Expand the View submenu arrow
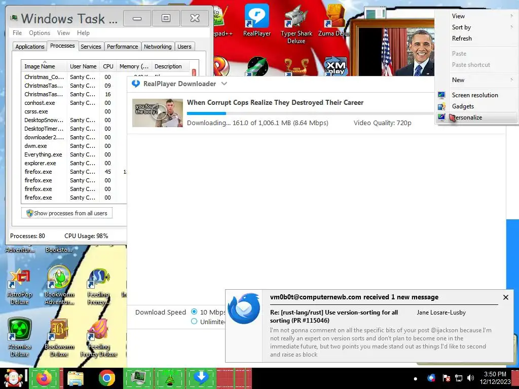519x389 pixels. point(512,16)
